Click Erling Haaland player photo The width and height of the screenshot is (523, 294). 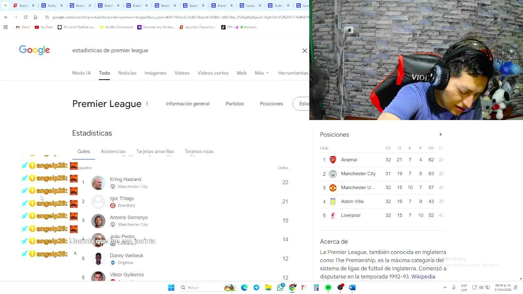[98, 183]
